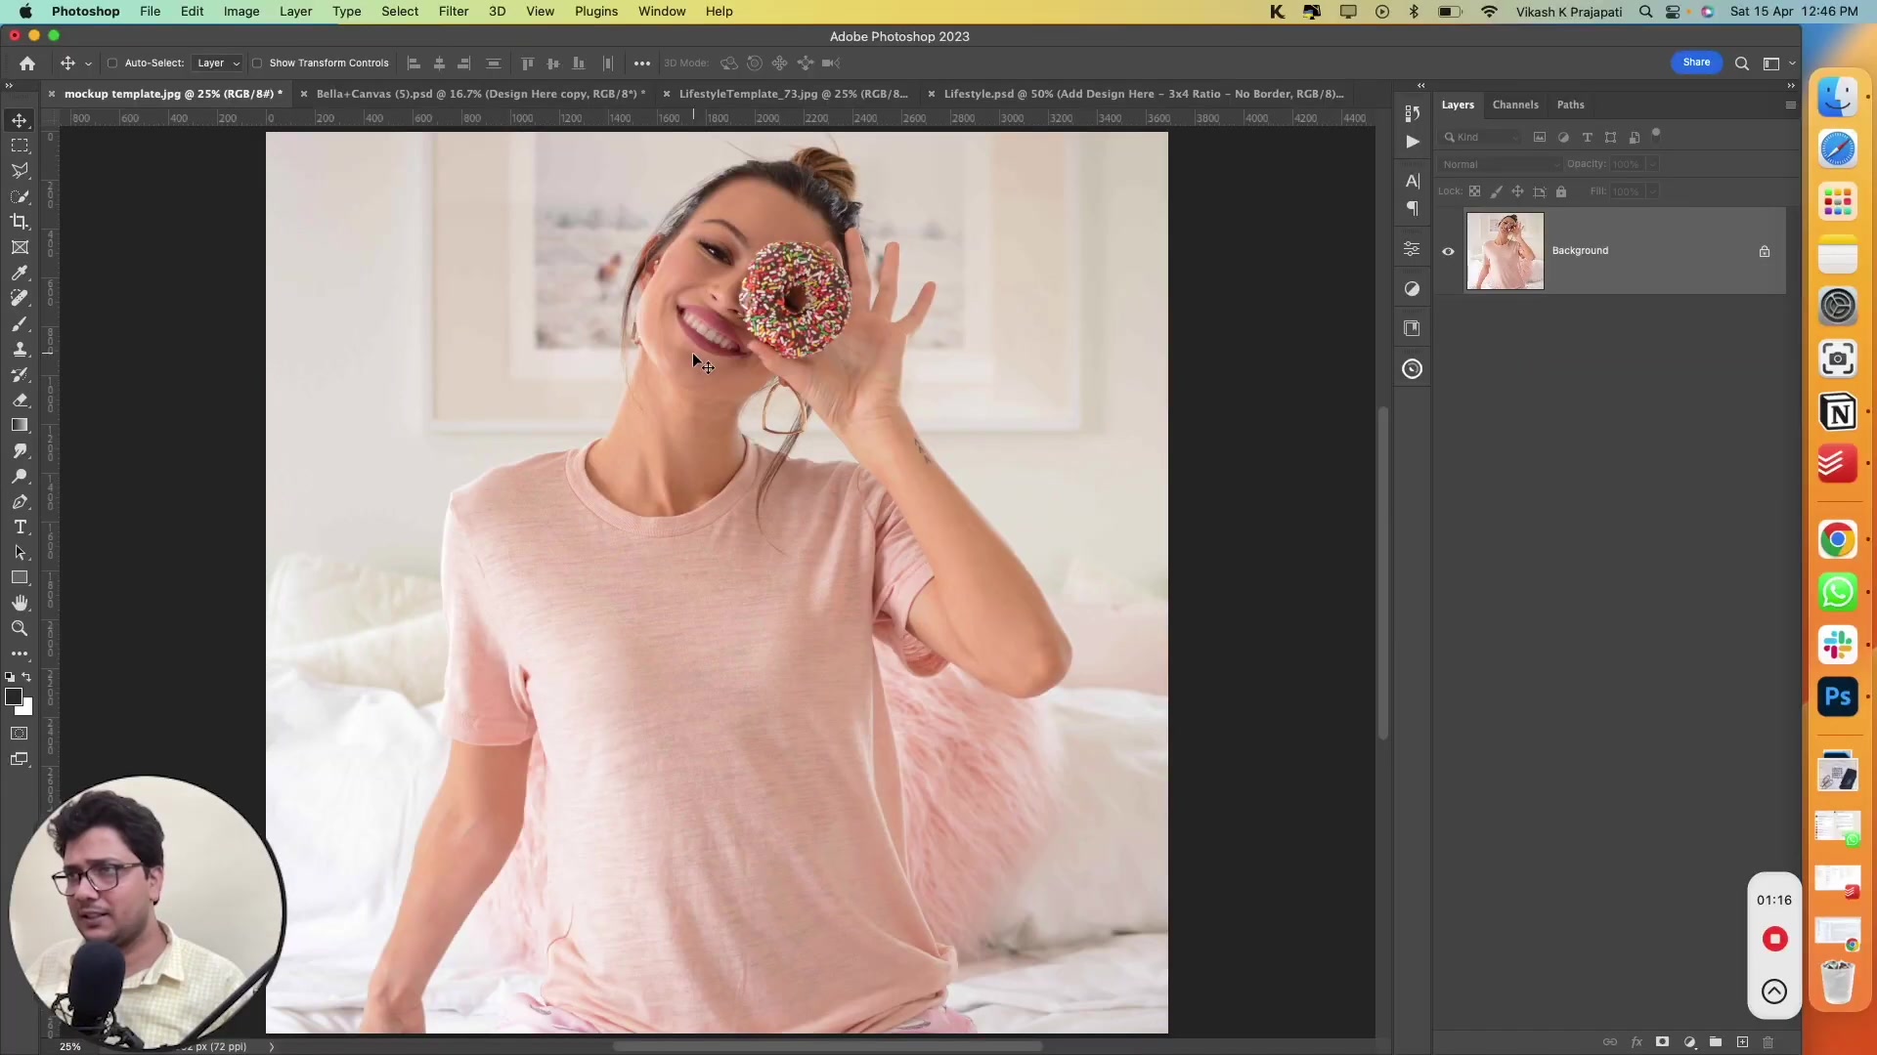Enable the Auto-Select checkbox
The width and height of the screenshot is (1877, 1055).
[x=112, y=63]
